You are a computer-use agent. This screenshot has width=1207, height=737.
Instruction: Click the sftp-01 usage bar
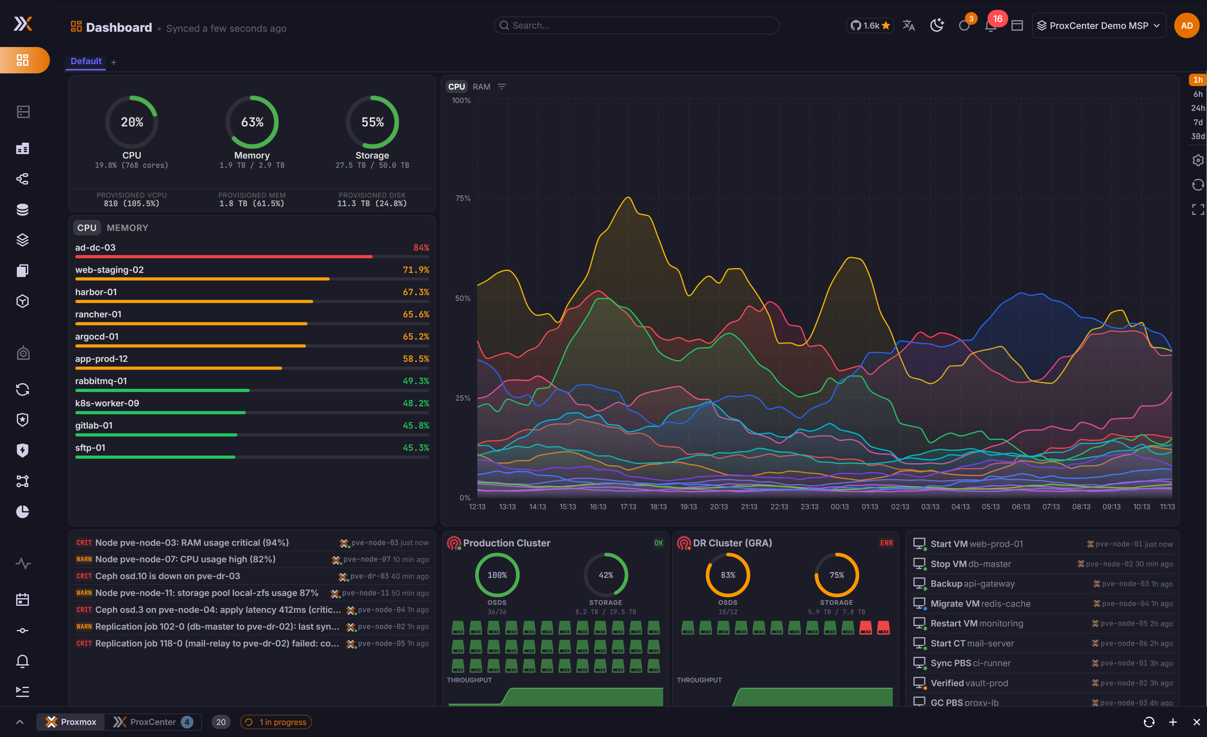pyautogui.click(x=252, y=457)
